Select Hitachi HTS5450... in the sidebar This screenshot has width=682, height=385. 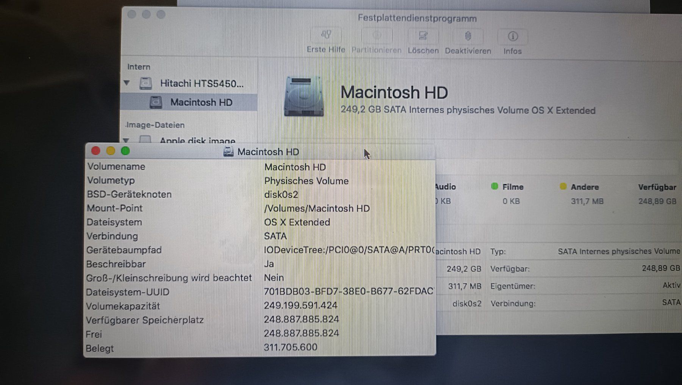pyautogui.click(x=202, y=83)
